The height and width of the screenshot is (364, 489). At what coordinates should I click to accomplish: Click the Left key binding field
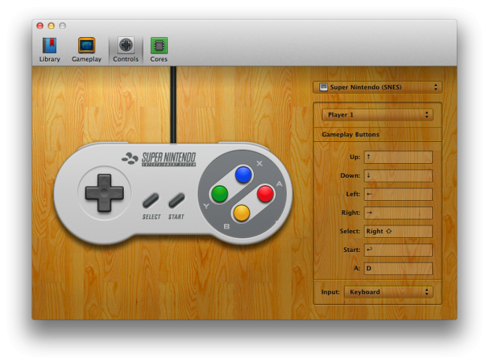pyautogui.click(x=398, y=194)
